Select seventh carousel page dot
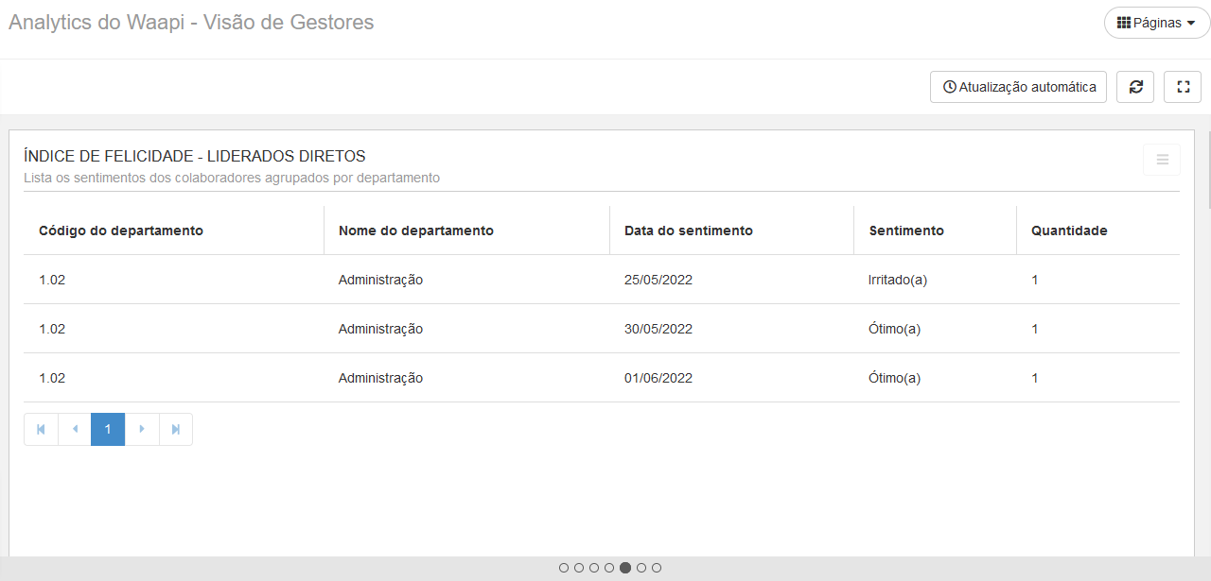Screen dimensions: 1211x581 (657, 568)
